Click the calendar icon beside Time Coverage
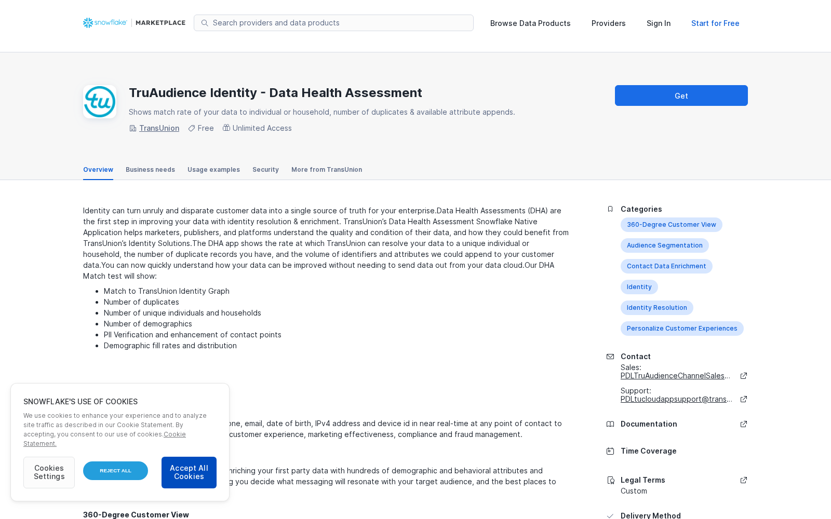The width and height of the screenshot is (831, 519). (610, 451)
